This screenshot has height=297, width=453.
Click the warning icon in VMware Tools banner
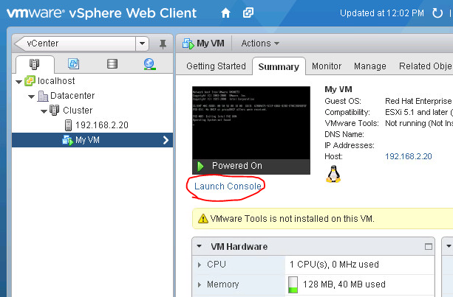203,218
